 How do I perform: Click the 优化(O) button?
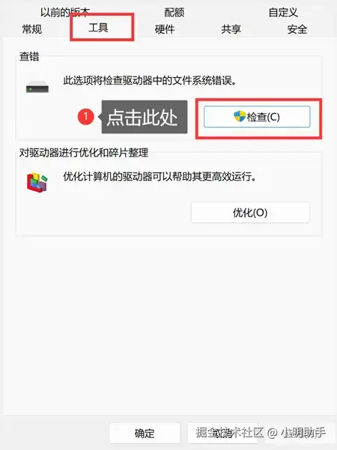[x=250, y=213]
